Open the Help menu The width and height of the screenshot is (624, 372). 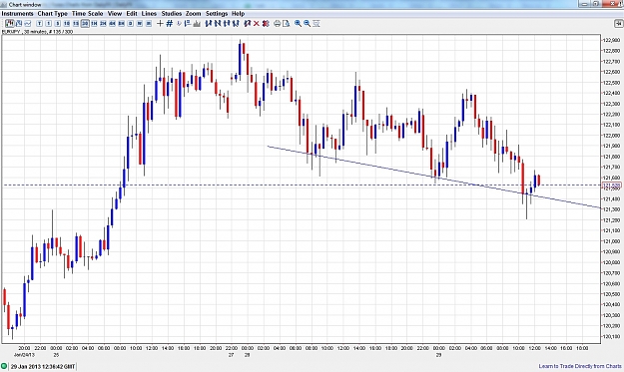(x=238, y=14)
